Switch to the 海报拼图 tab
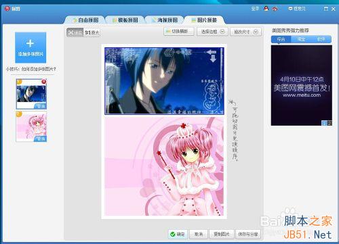 [165, 20]
